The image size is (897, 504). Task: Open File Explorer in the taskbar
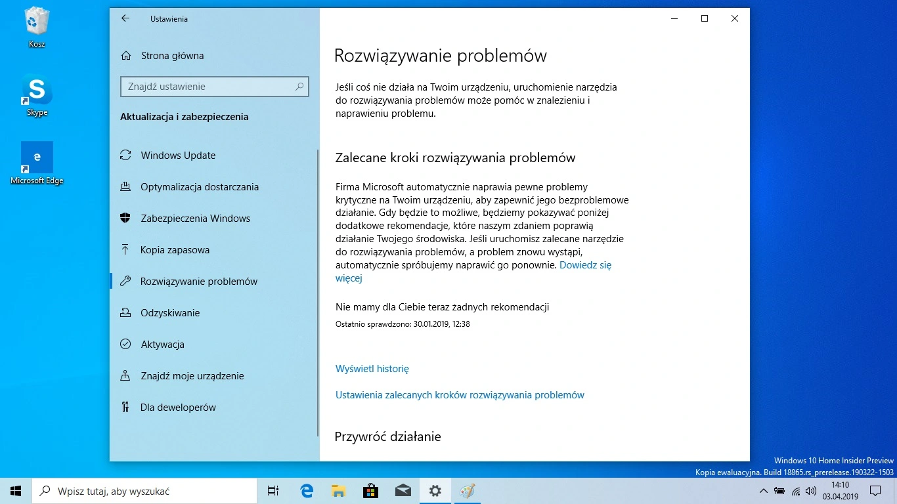pyautogui.click(x=338, y=491)
